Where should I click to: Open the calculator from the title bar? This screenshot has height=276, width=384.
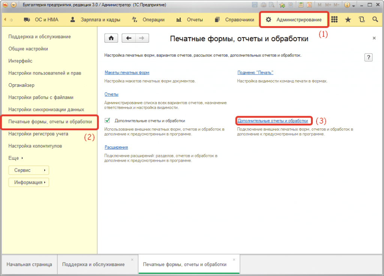301,5
